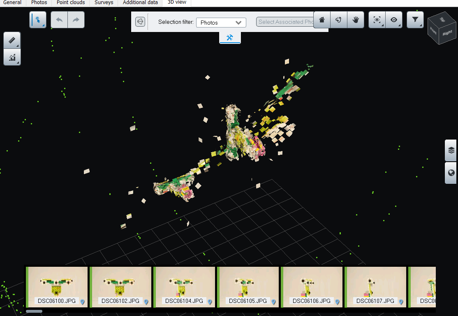Activate the selection pointer tool
This screenshot has height=316, width=458.
click(38, 20)
